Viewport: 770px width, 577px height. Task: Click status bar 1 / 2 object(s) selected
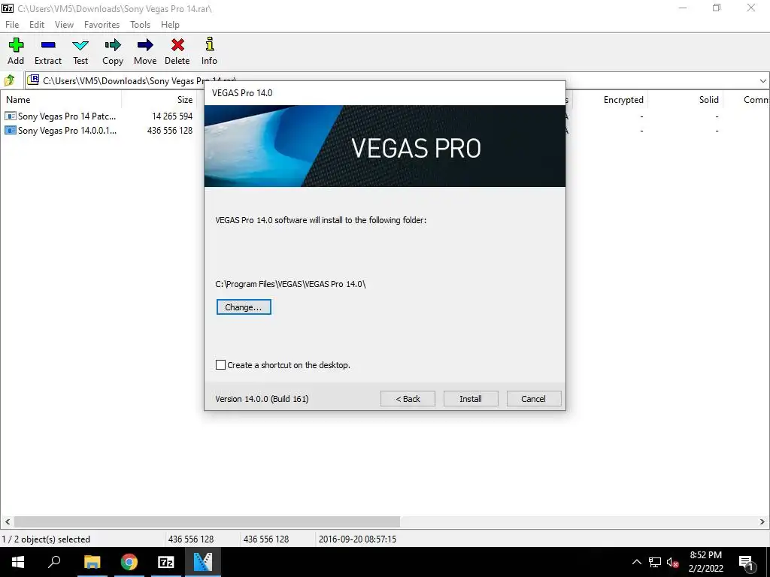pos(46,539)
